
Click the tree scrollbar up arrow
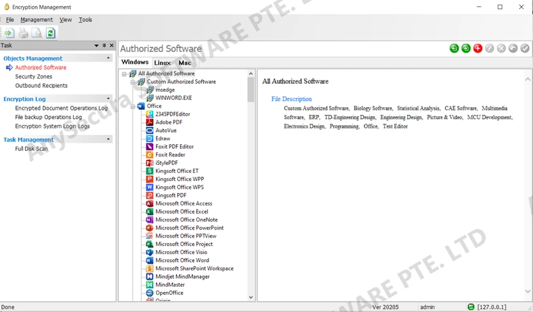[x=251, y=74]
